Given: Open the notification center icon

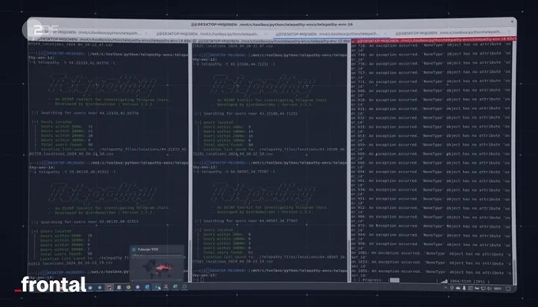Looking at the screenshot, I should [x=509, y=289].
